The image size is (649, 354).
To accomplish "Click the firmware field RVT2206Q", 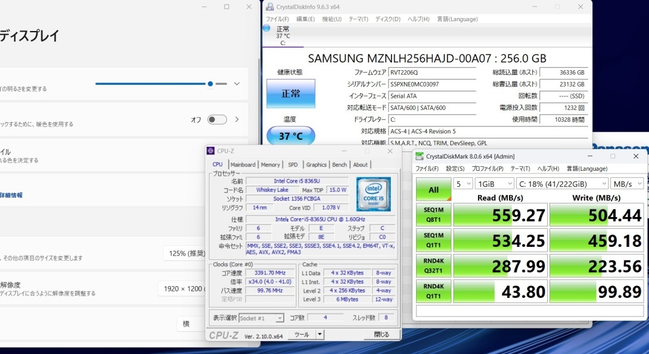I will click(432, 73).
